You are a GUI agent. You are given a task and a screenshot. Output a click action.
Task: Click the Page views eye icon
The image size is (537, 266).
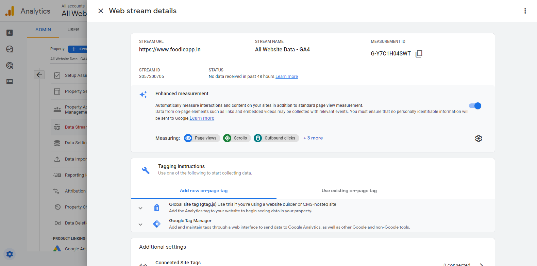(x=188, y=138)
